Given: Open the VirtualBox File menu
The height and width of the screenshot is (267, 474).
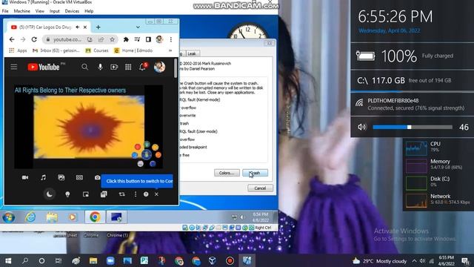Looking at the screenshot, I should pos(5,11).
